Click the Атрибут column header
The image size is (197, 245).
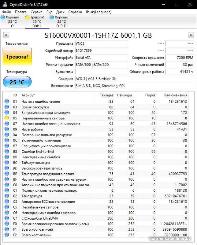pos(57,95)
